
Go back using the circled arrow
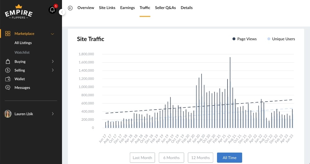point(70,8)
